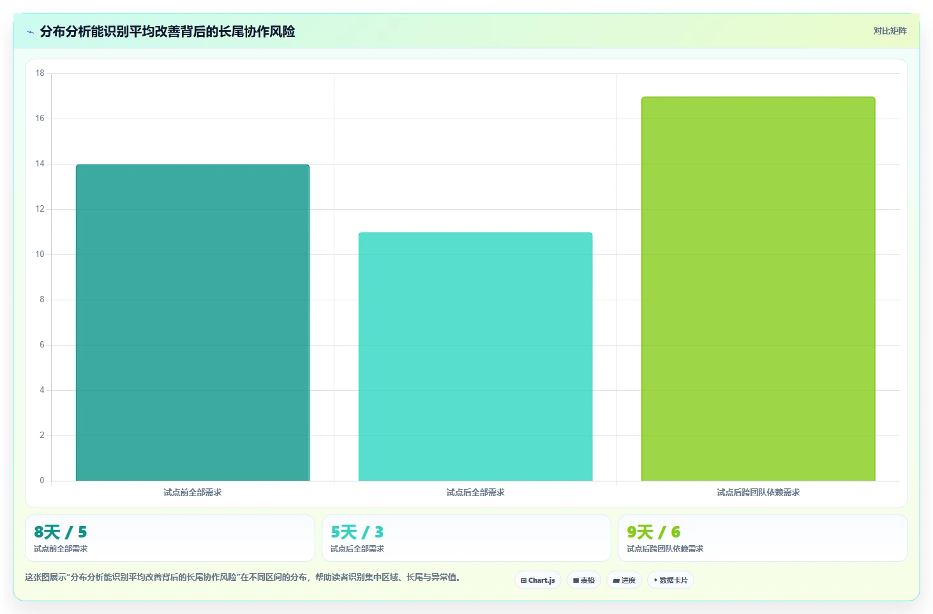Click y-axis tick value 10
This screenshot has height=614, width=933.
pos(40,254)
